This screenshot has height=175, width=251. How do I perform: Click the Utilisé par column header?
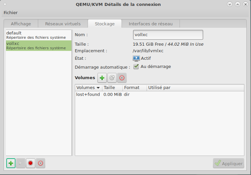click(195, 87)
